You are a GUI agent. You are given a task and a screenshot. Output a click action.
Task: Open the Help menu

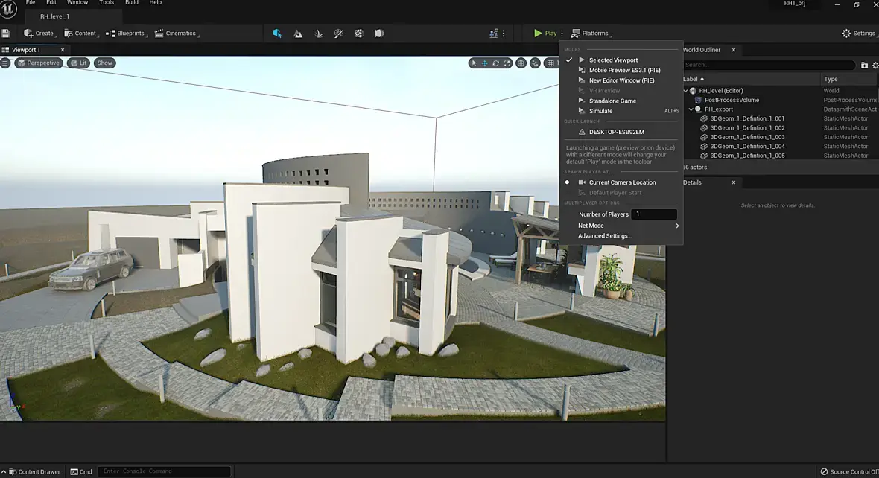click(x=155, y=3)
